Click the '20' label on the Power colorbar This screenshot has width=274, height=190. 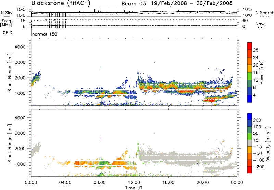(x=256, y=65)
